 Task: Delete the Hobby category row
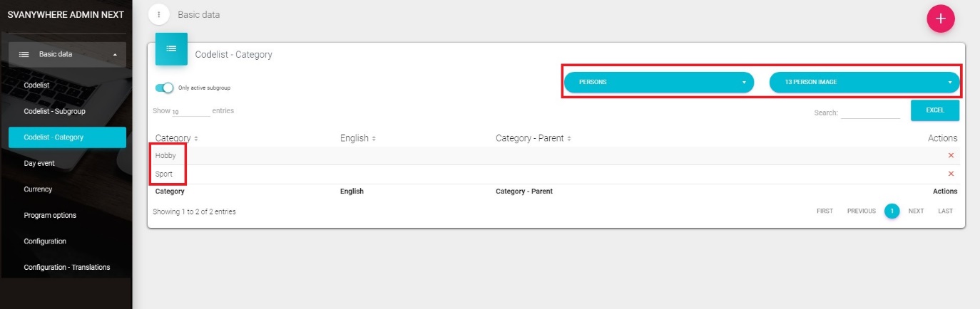point(950,155)
